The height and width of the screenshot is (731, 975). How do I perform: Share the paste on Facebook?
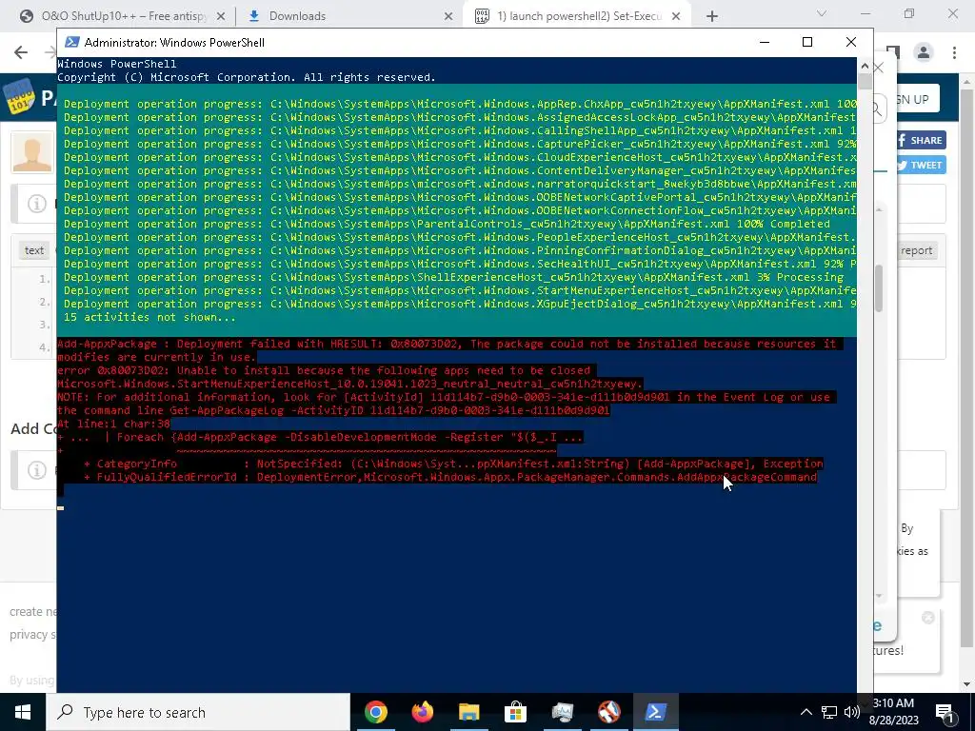click(x=921, y=141)
